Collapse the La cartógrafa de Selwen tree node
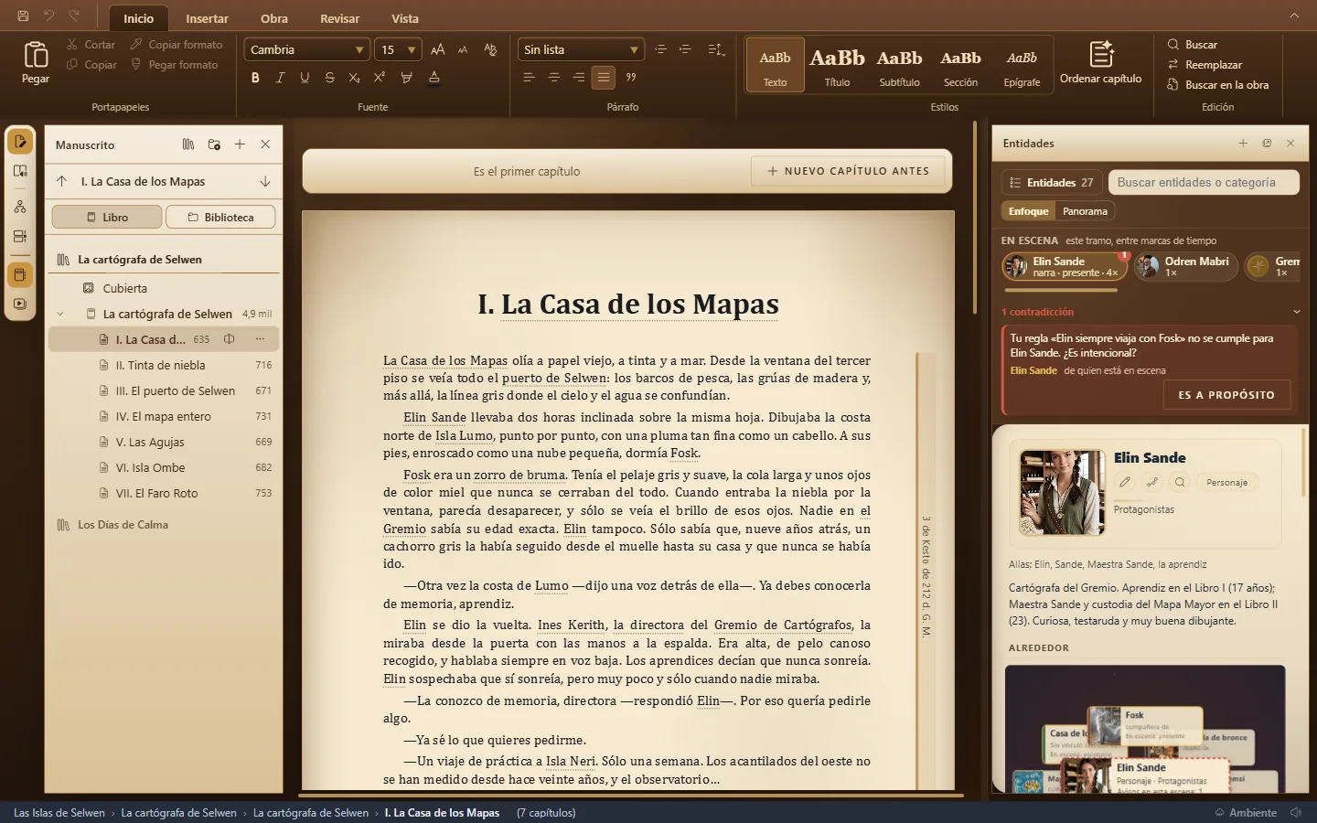This screenshot has height=823, width=1317. click(x=60, y=314)
